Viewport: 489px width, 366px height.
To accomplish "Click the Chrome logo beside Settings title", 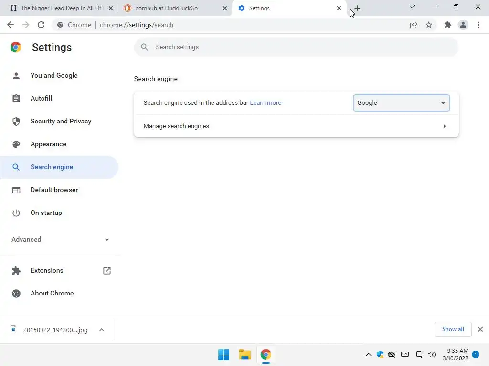I will click(x=16, y=47).
